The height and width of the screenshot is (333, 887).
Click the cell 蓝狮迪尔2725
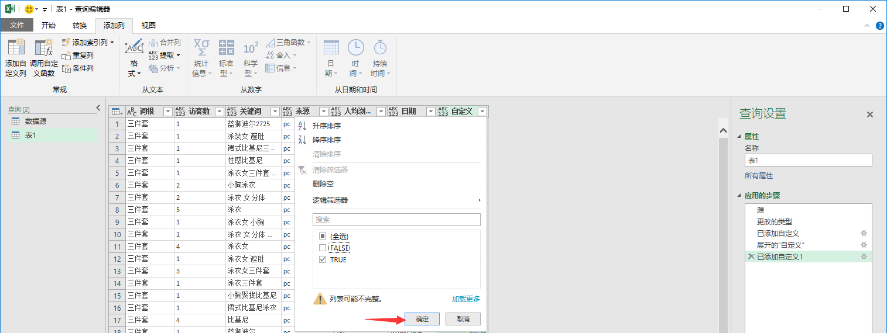pyautogui.click(x=254, y=124)
